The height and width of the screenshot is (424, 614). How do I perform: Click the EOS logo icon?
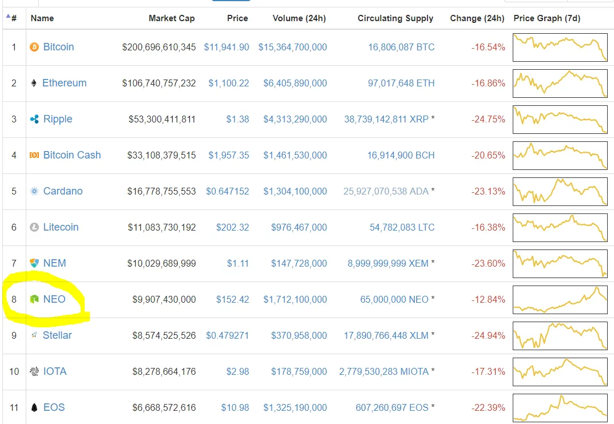point(34,407)
